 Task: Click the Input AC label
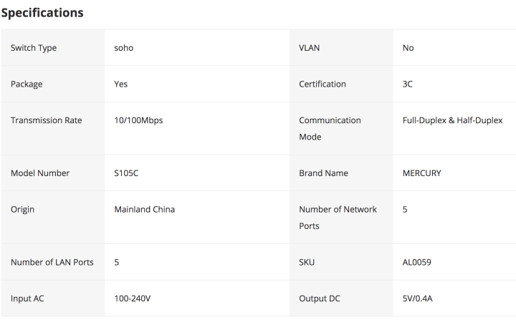point(27,298)
